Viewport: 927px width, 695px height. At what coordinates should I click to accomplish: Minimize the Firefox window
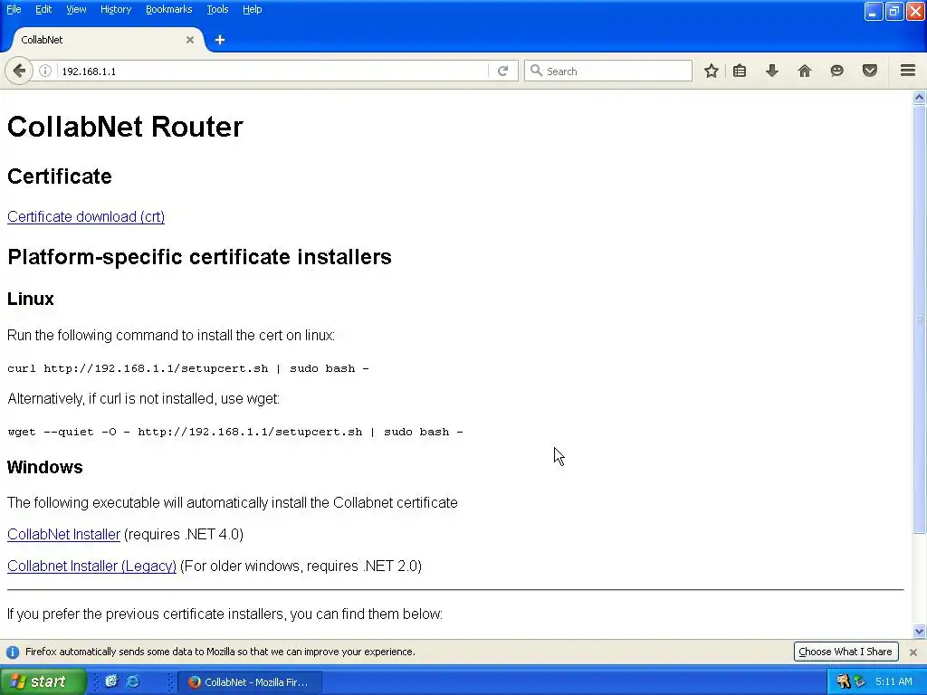pos(874,11)
